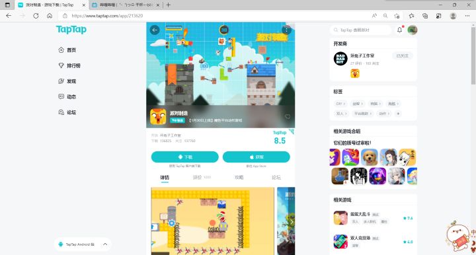
Task: Reload the page with the refresh icon
Action: point(36,16)
